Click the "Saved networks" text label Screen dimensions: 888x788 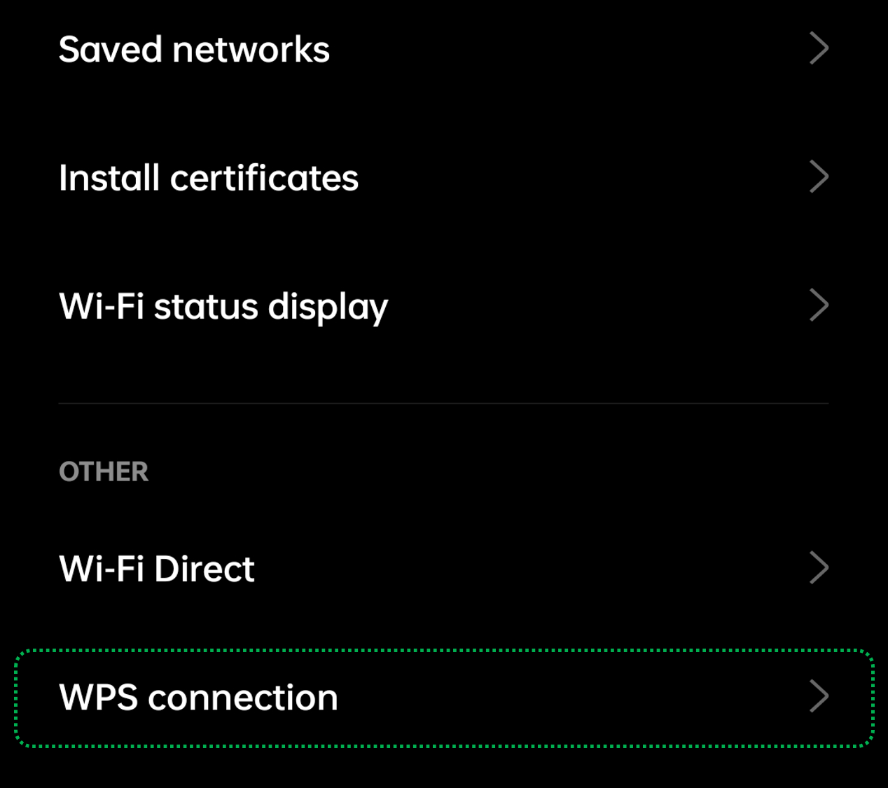pyautogui.click(x=194, y=50)
